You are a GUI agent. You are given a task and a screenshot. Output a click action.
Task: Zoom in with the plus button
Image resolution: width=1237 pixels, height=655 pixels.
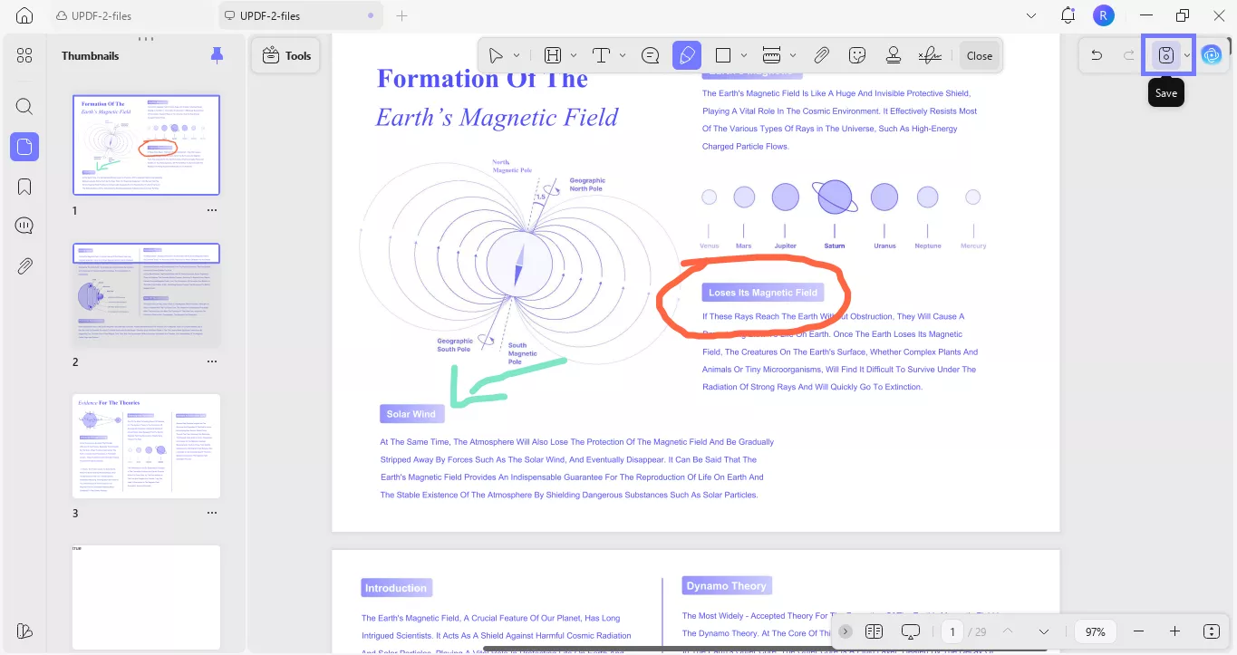1174,631
